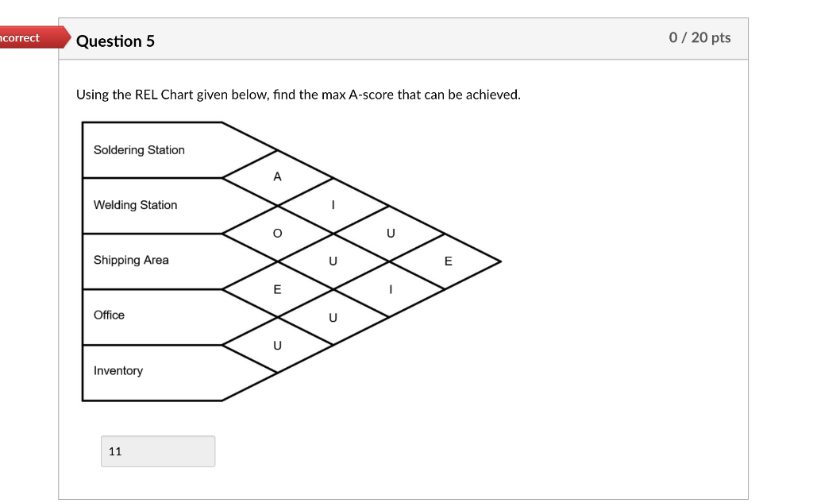813x503 pixels.
Task: Click the E cell next to Shipping Area row
Action: pyautogui.click(x=277, y=289)
